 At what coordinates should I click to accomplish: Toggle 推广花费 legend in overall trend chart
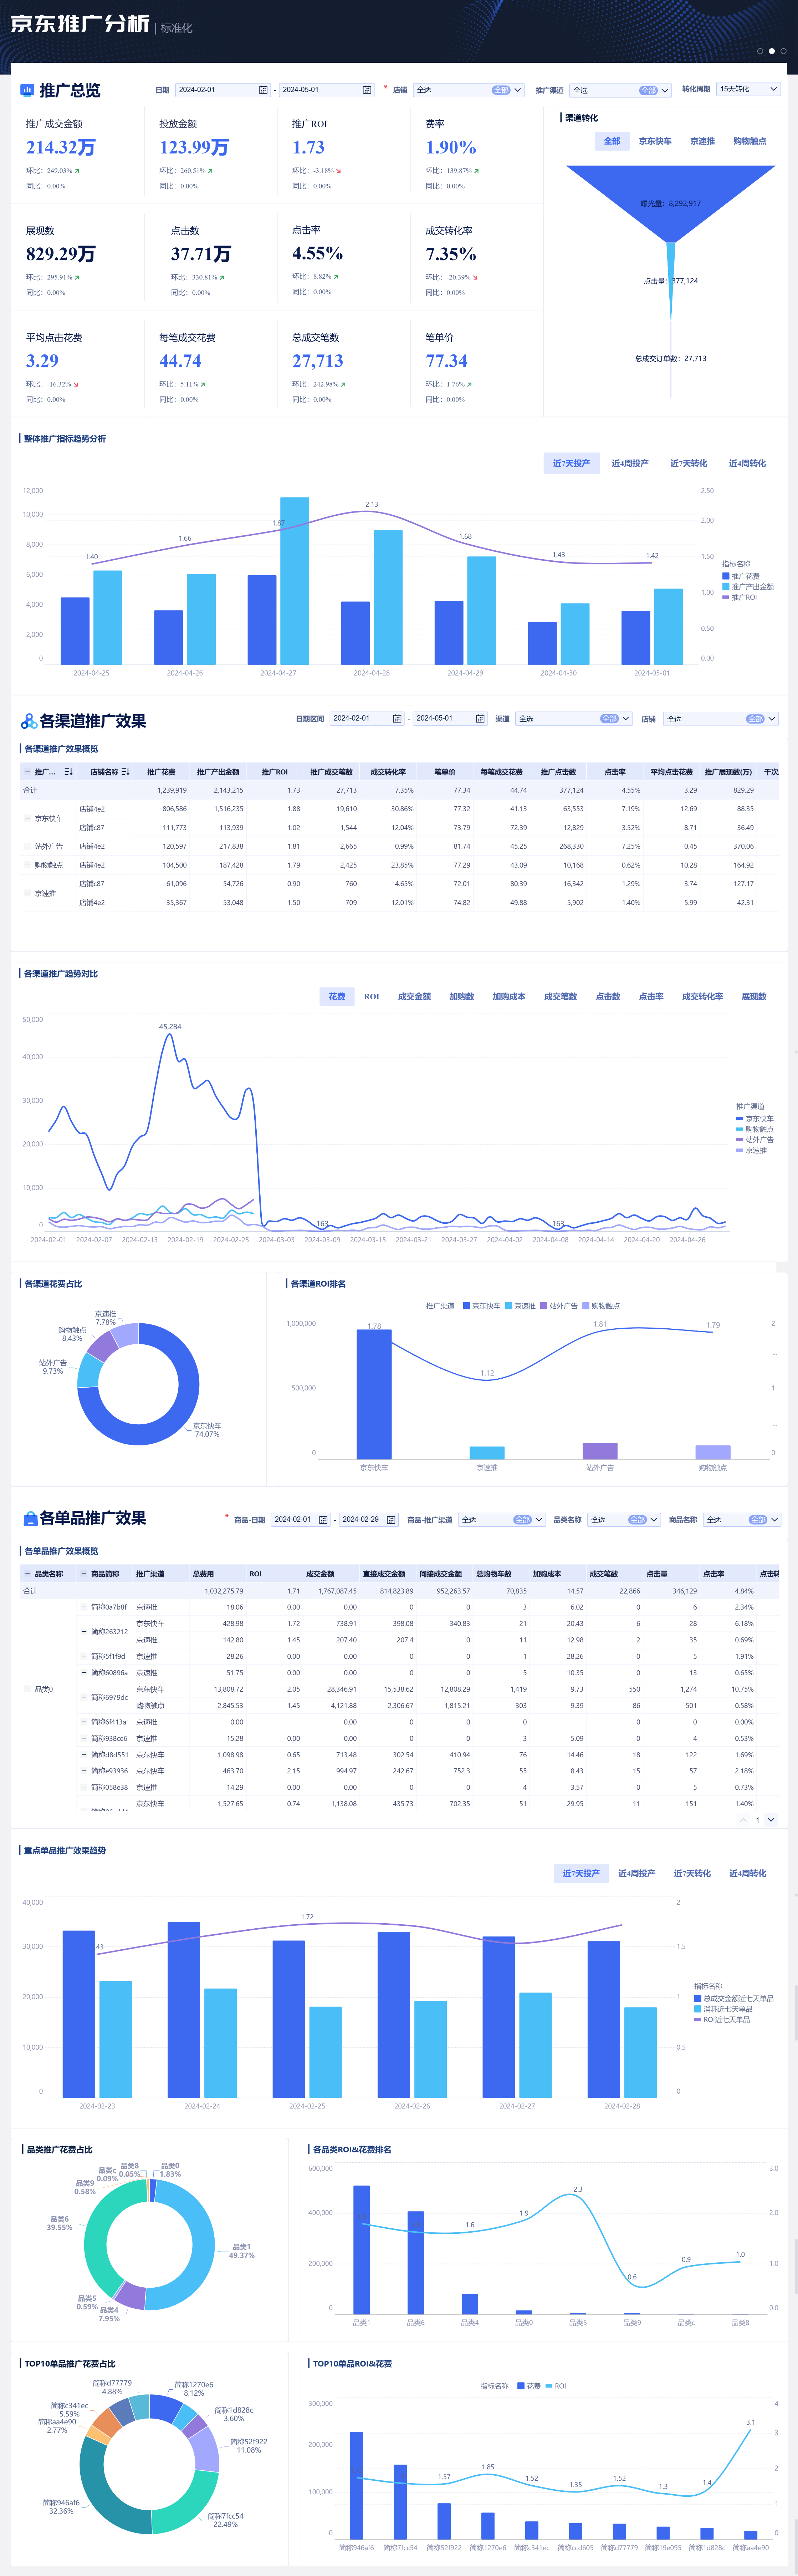pyautogui.click(x=741, y=576)
